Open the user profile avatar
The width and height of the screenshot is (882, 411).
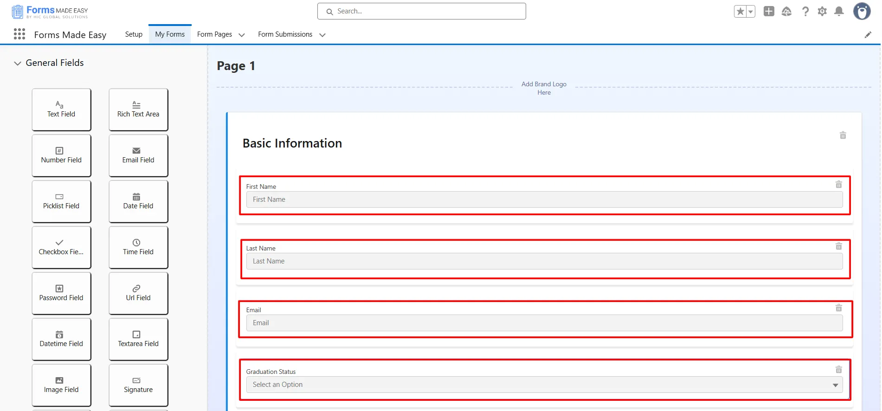tap(862, 12)
